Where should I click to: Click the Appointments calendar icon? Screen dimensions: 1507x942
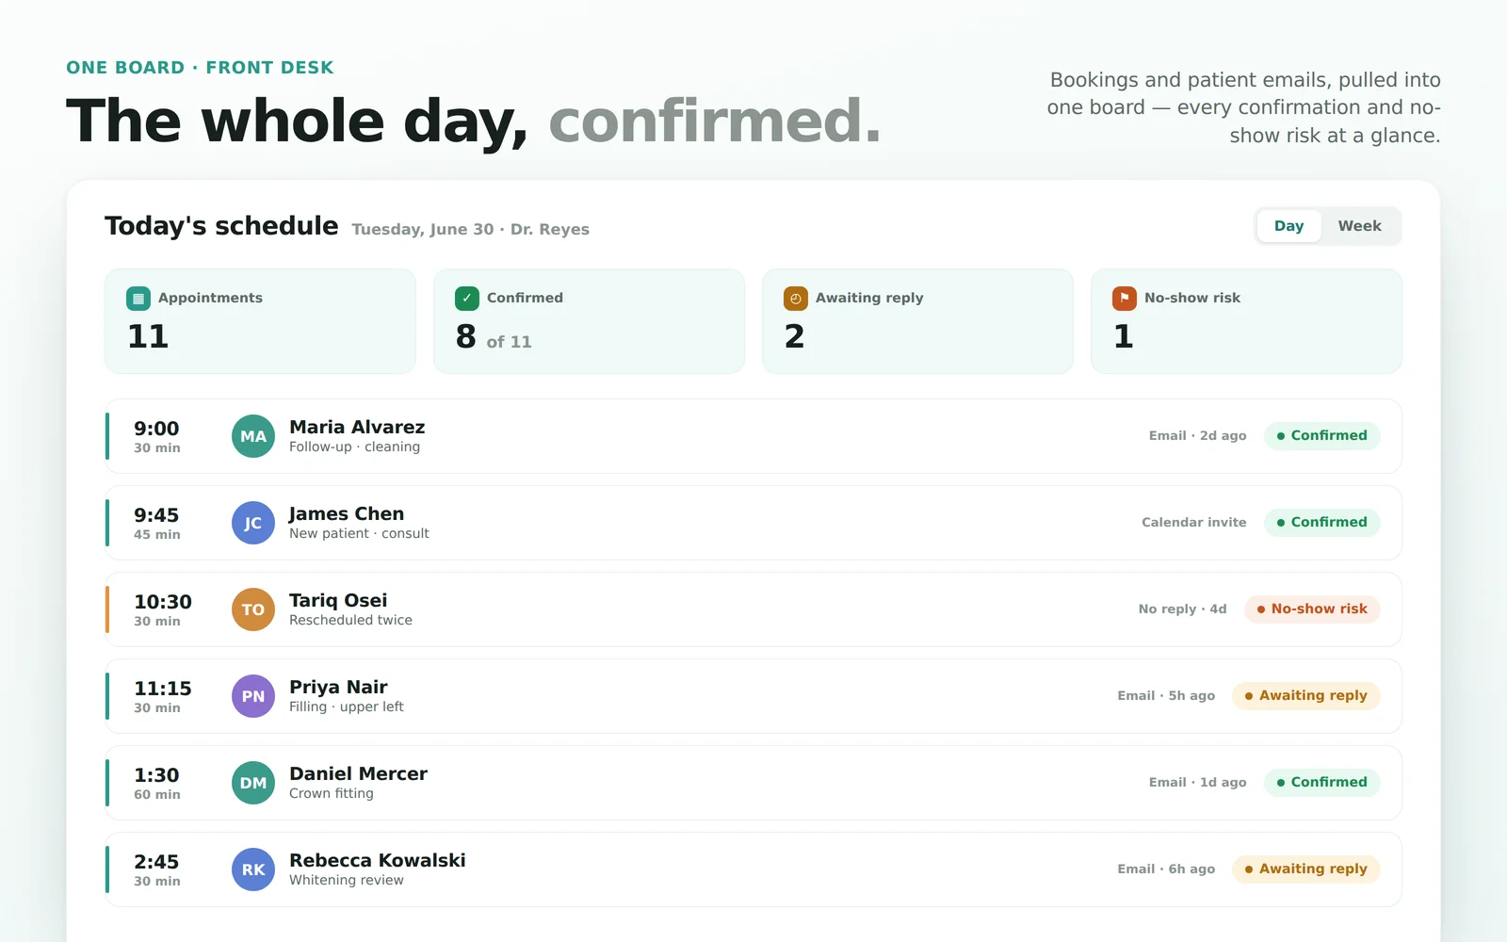[138, 299]
